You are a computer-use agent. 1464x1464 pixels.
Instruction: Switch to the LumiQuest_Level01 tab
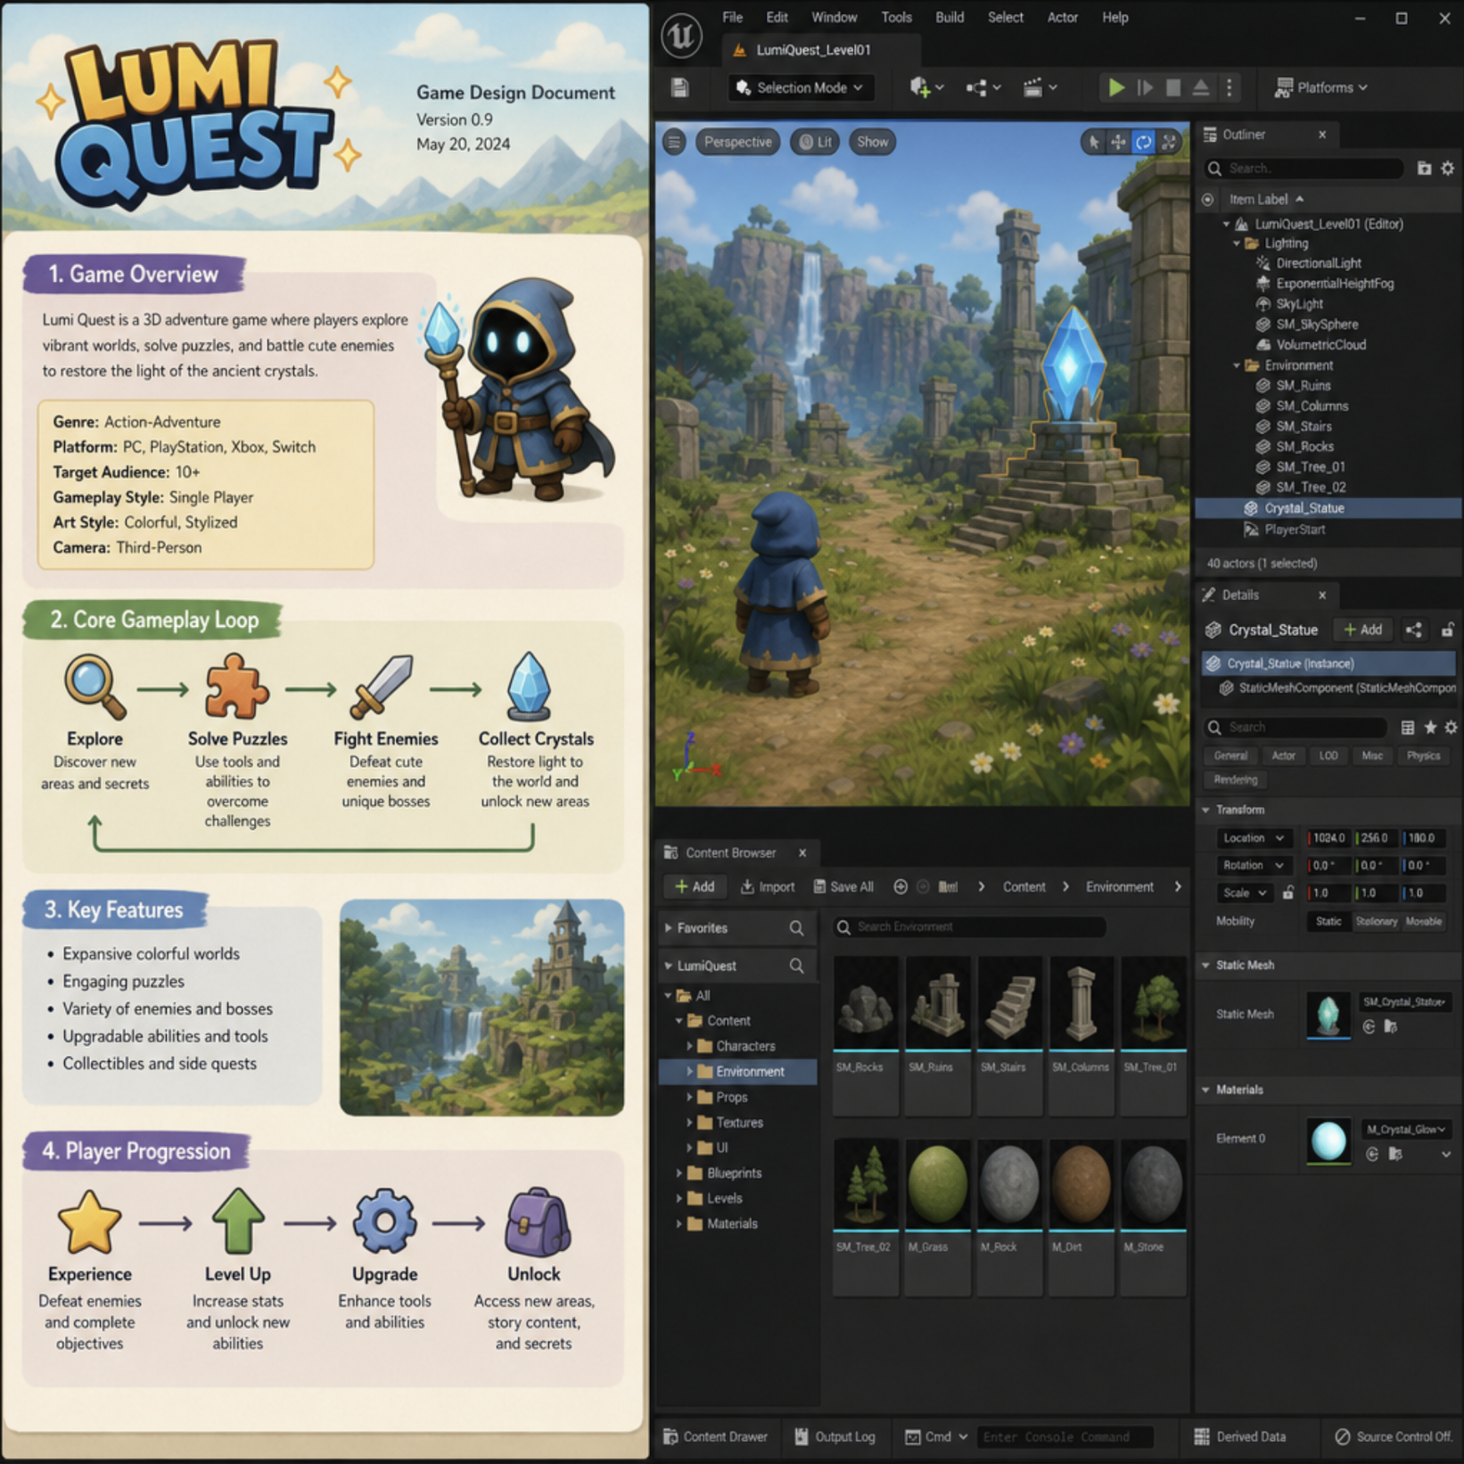pos(813,50)
